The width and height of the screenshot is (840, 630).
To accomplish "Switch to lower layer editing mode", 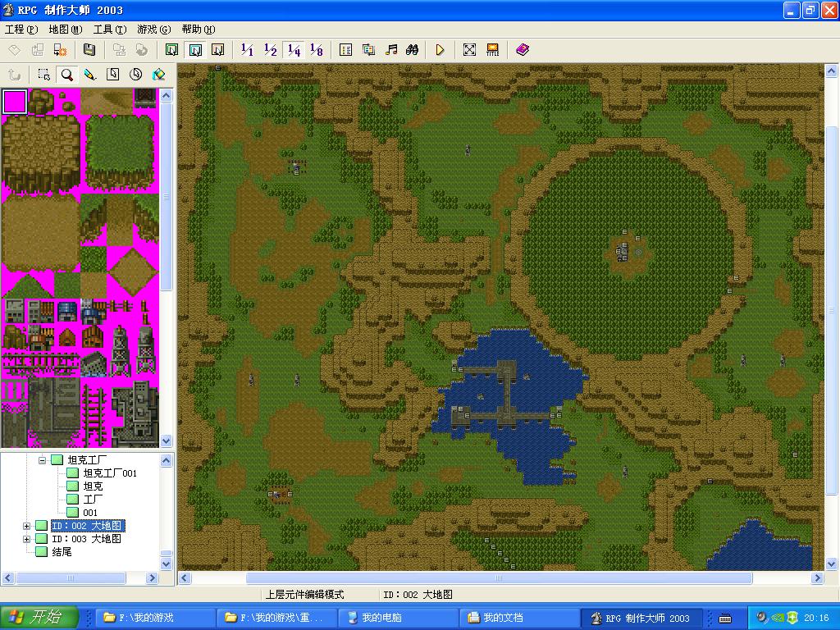I will [x=172, y=50].
